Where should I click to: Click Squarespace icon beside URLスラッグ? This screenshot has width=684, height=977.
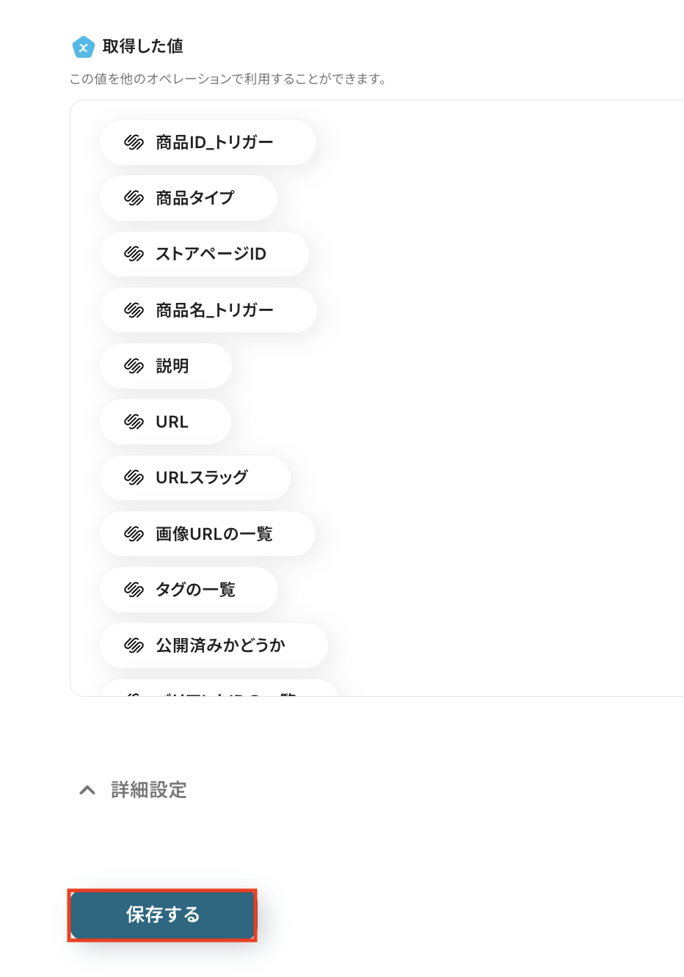click(134, 477)
